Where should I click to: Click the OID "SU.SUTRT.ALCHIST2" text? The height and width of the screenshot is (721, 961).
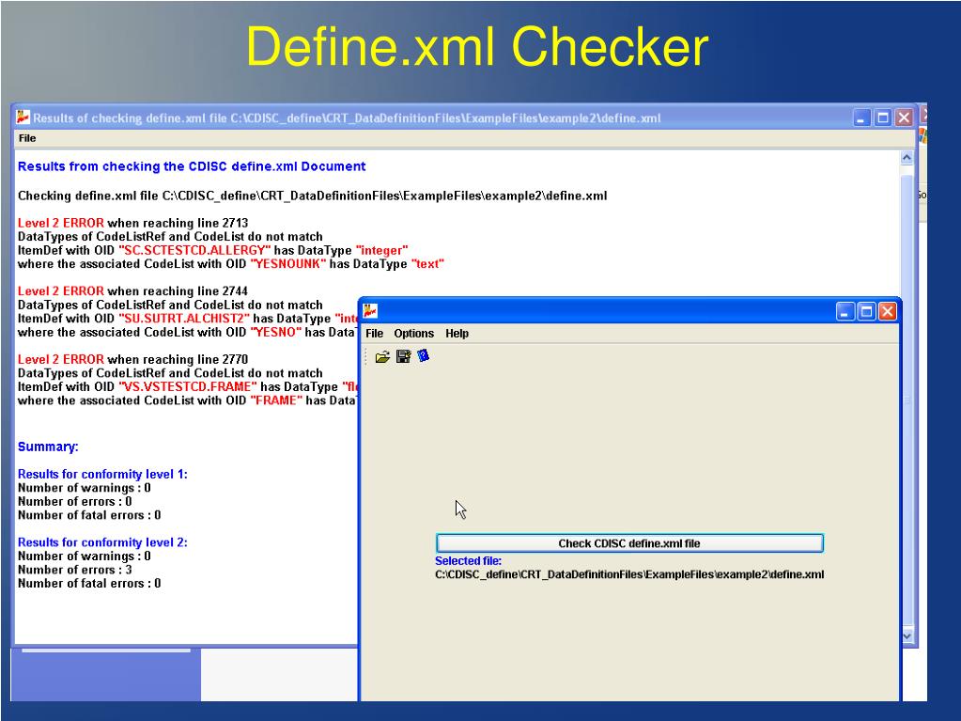pos(184,319)
